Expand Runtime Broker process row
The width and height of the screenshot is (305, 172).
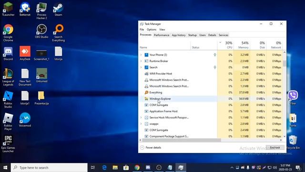pyautogui.click(x=141, y=61)
